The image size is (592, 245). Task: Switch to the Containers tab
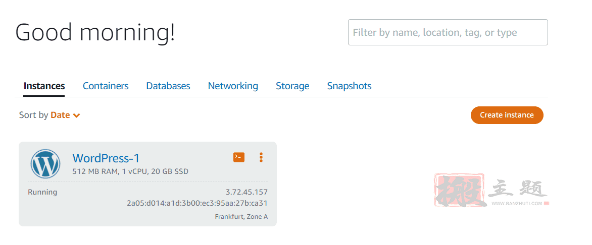(106, 86)
